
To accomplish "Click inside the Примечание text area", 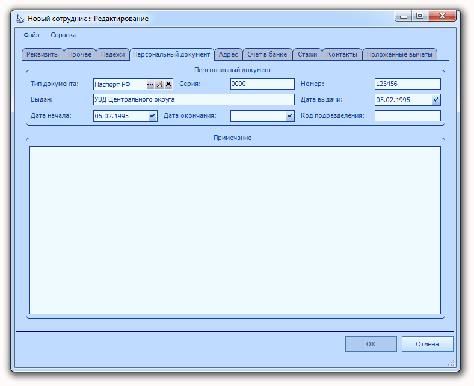I will [235, 230].
